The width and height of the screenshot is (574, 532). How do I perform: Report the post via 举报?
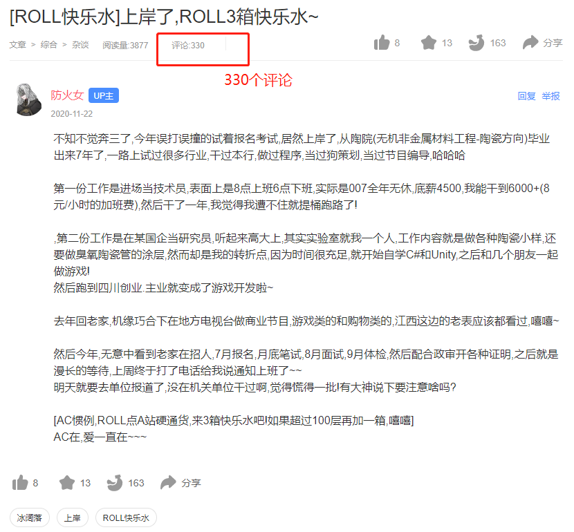(550, 96)
